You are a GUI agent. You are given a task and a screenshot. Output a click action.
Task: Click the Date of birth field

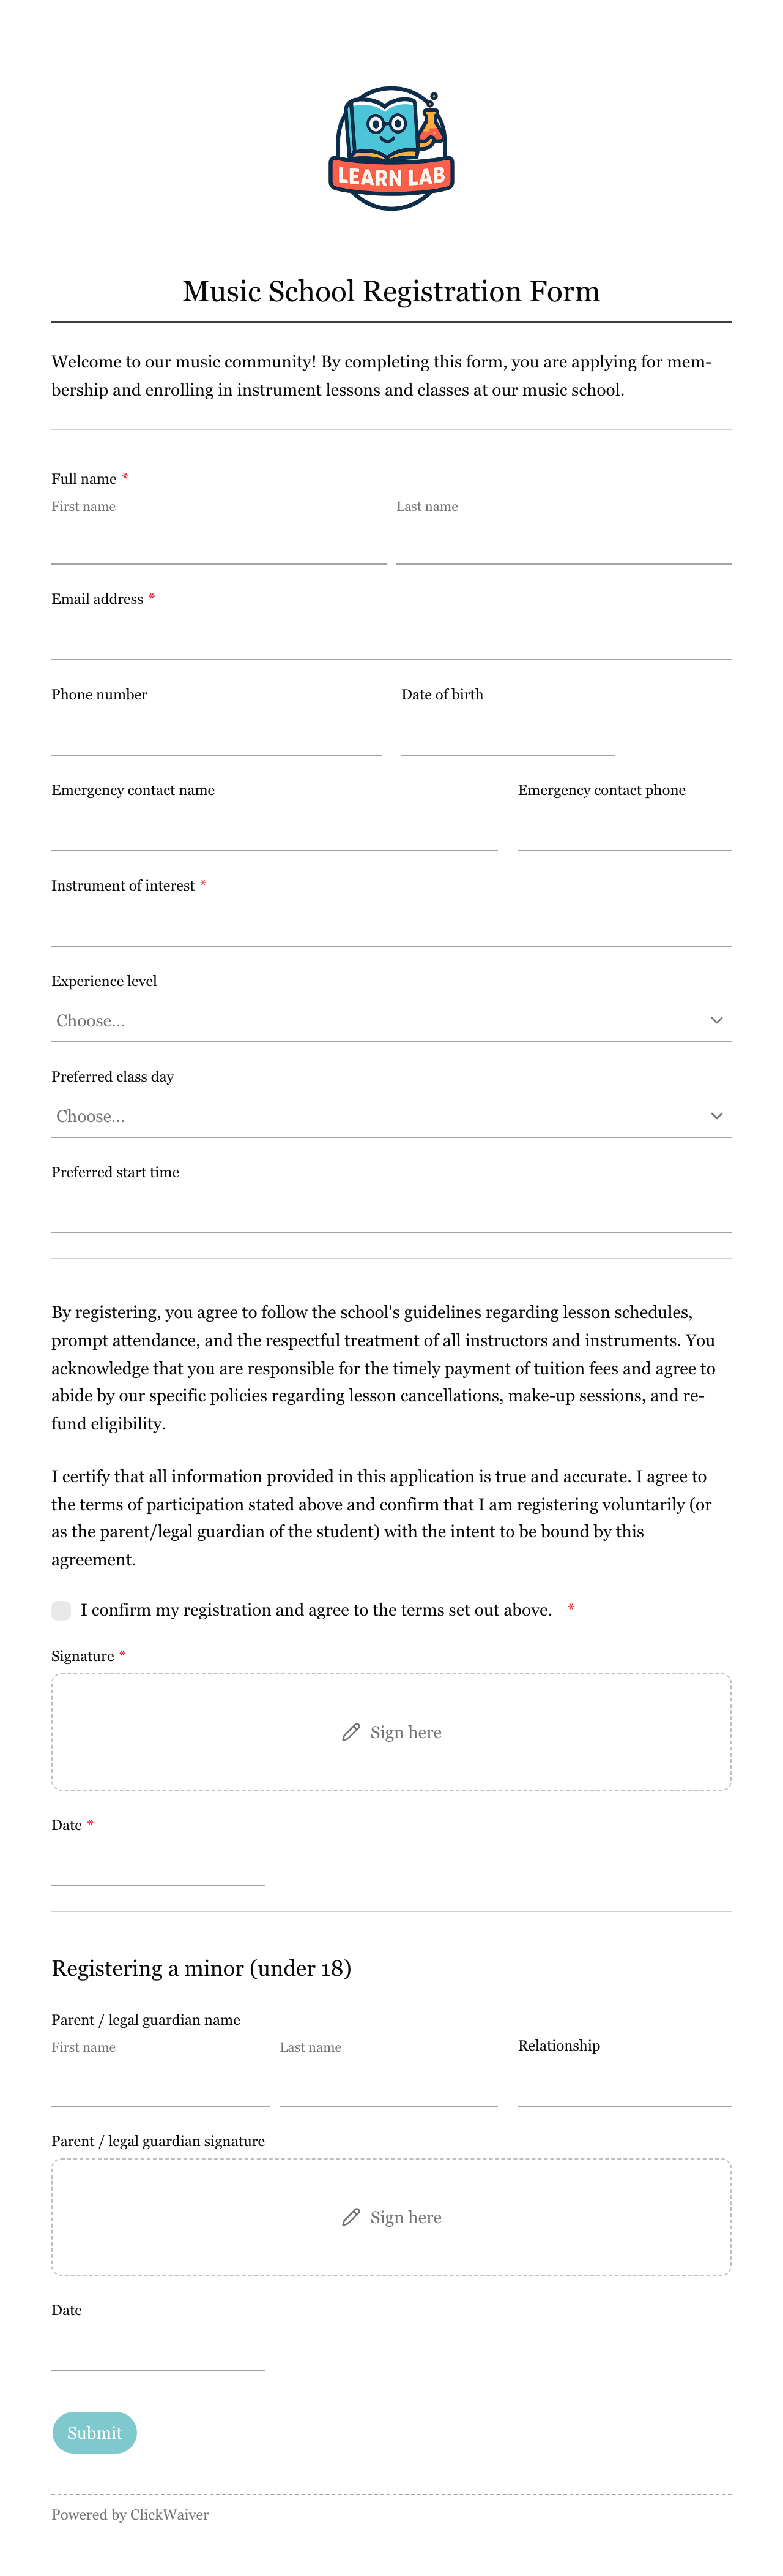508,734
